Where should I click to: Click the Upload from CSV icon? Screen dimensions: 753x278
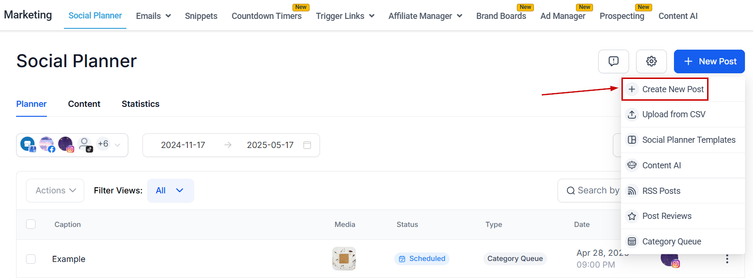pyautogui.click(x=632, y=114)
